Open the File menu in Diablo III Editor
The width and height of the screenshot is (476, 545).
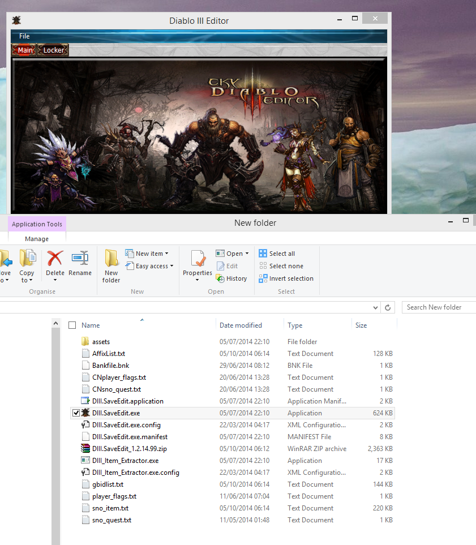coord(24,36)
